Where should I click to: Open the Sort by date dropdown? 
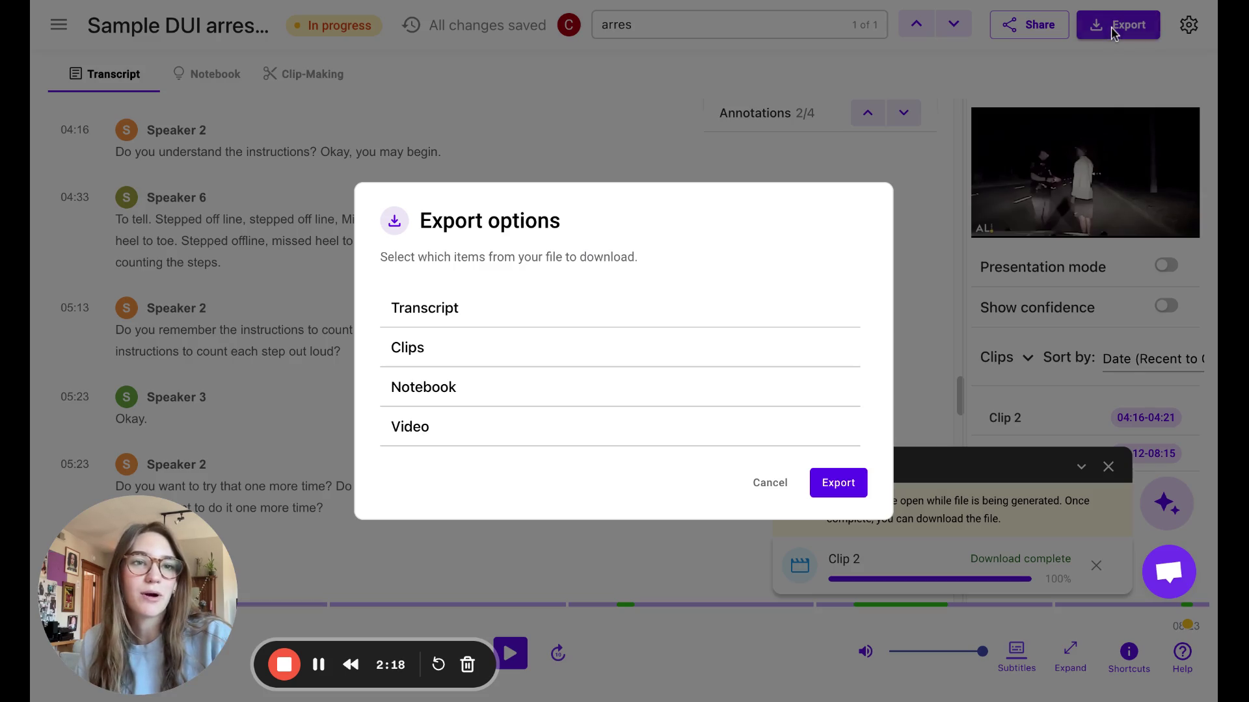click(x=1153, y=359)
